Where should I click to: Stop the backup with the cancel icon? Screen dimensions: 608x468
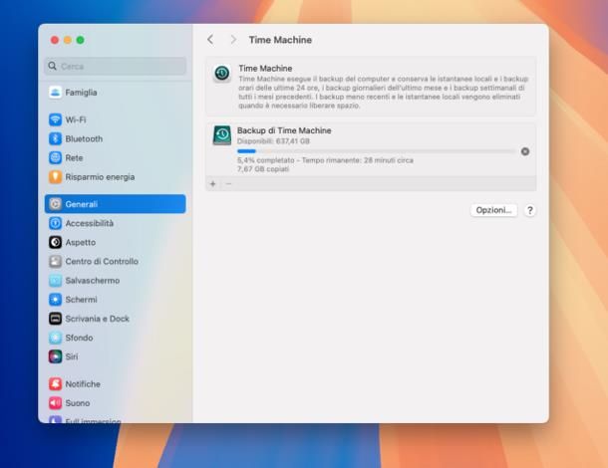point(525,151)
